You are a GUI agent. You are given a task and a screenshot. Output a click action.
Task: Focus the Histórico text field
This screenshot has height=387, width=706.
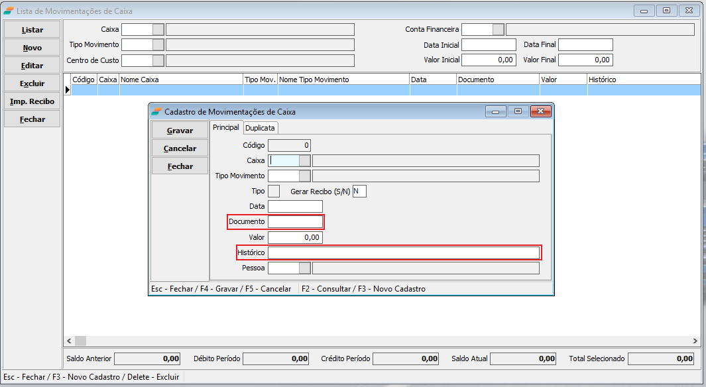[404, 252]
